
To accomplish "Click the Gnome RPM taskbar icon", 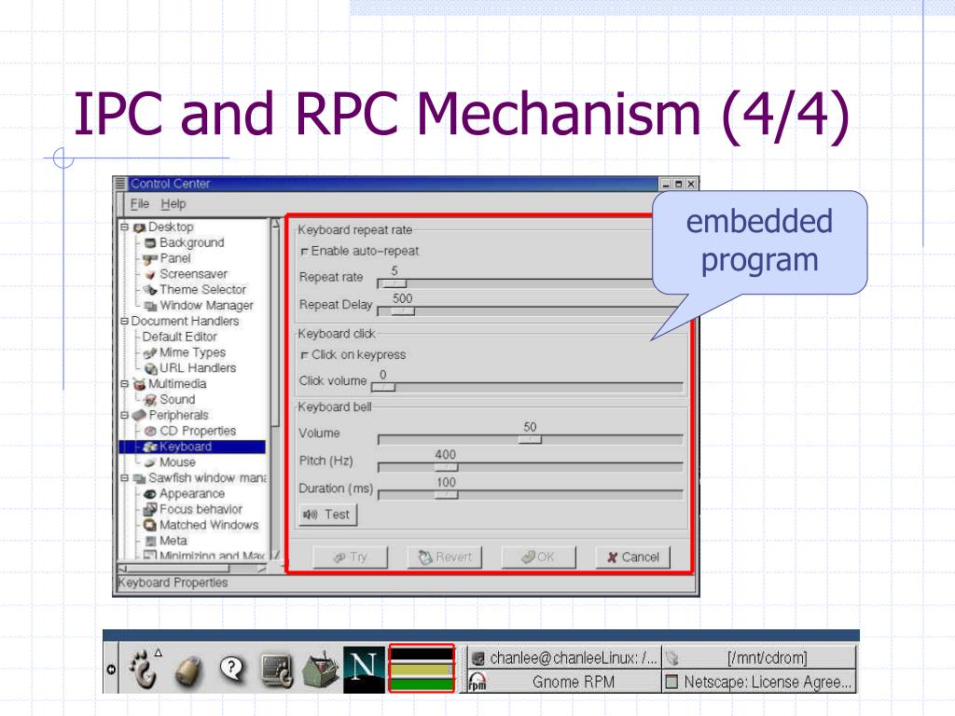I will coord(477,682).
